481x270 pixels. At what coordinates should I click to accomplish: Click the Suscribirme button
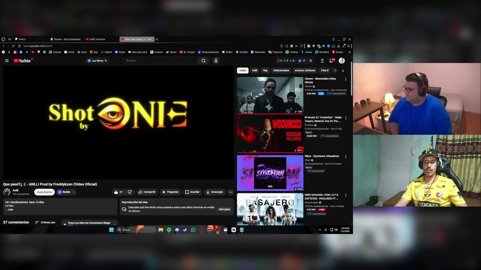pos(44,192)
